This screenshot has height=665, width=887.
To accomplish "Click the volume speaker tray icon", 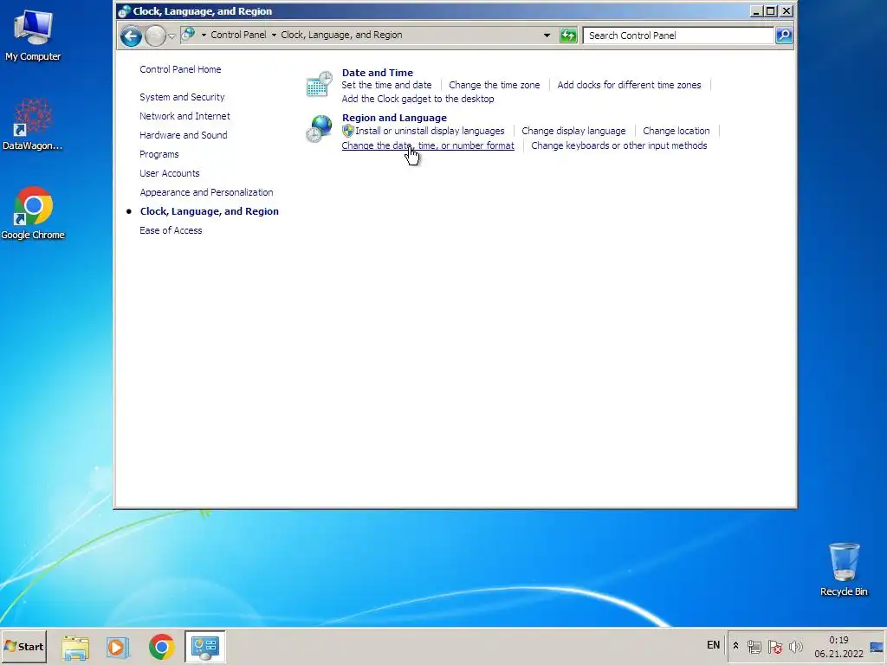I will coord(795,646).
